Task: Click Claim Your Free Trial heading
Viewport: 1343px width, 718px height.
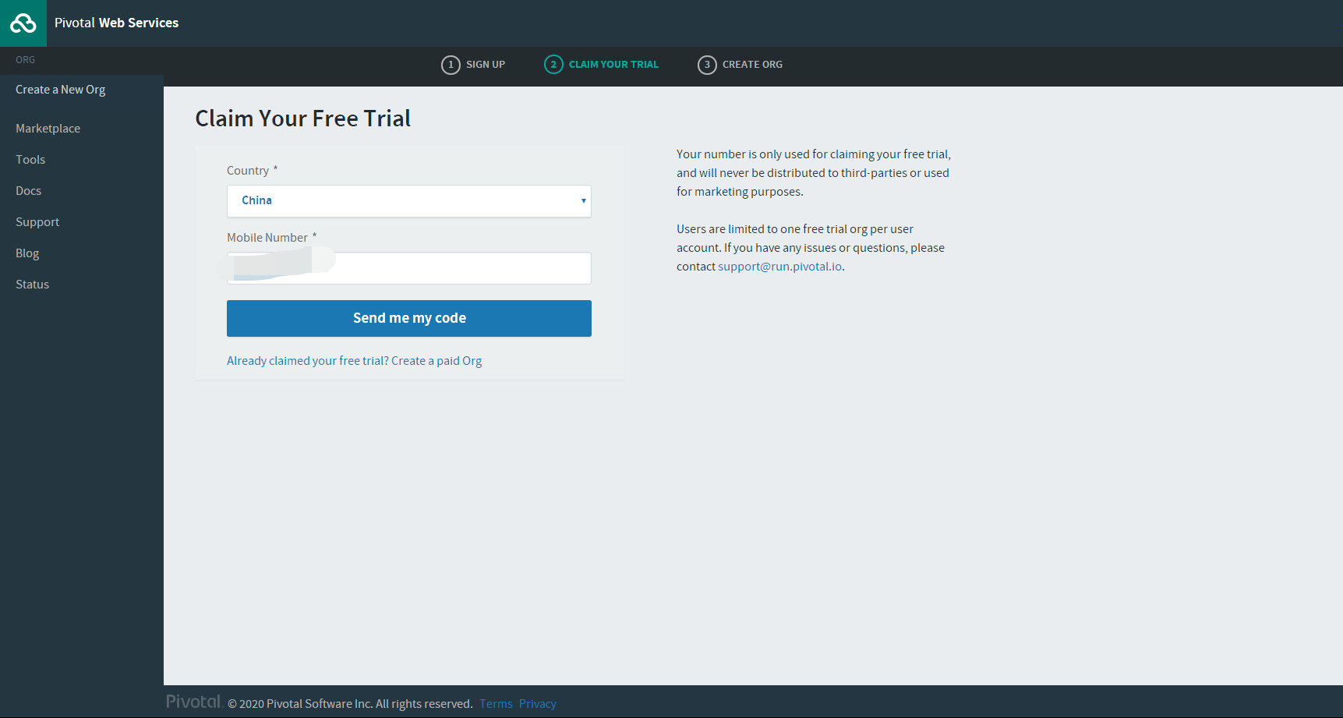Action: (303, 118)
